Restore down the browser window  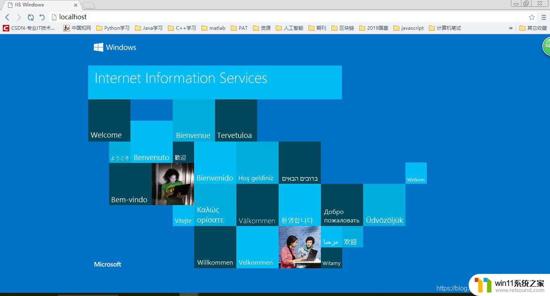coord(526,3)
